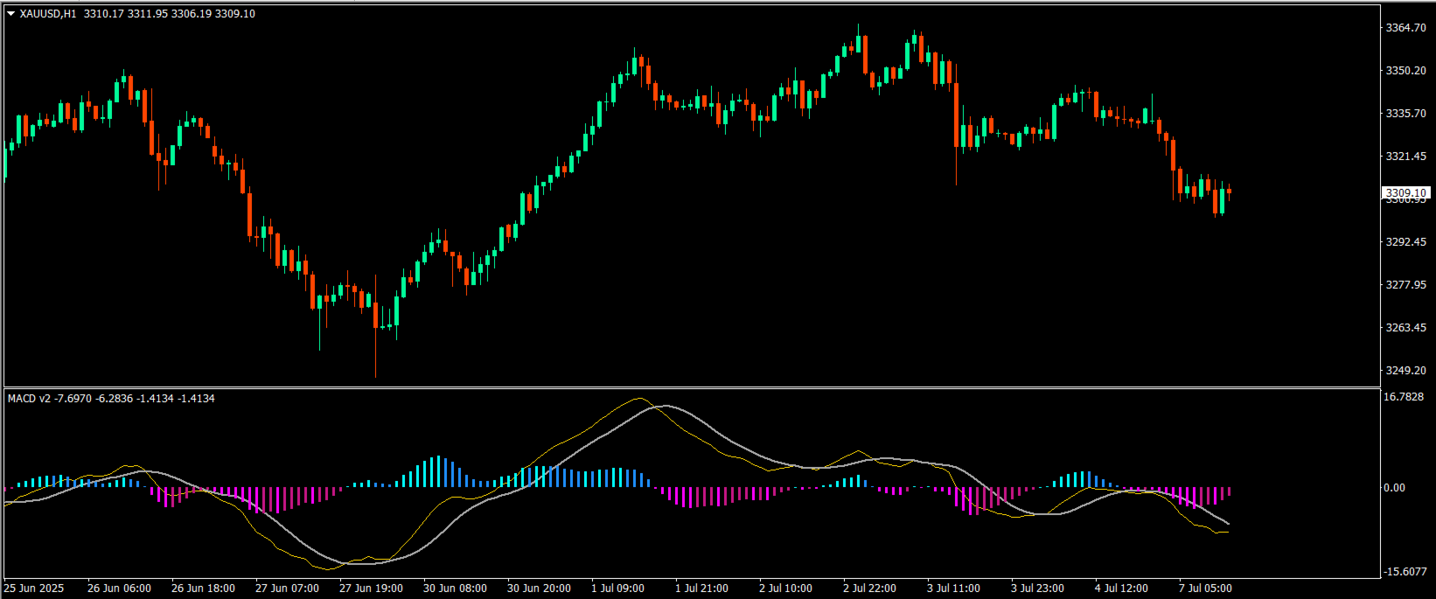Click the 3277.95 price axis label

point(1405,285)
